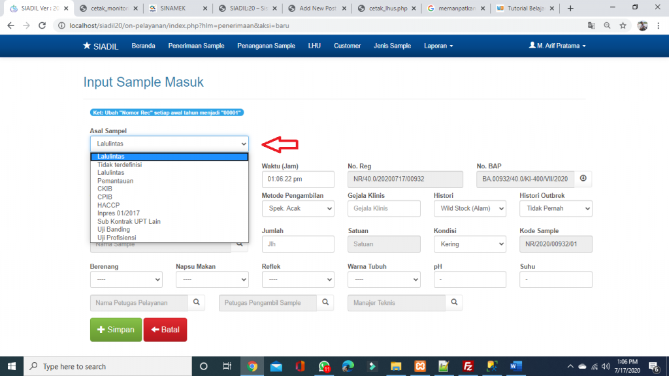Bookmark this page with the star icon
The image size is (669, 376).
[623, 25]
